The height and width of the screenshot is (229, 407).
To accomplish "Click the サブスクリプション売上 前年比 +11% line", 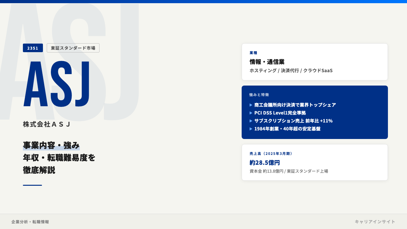I will click(293, 121).
